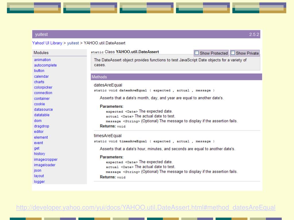This screenshot has width=294, height=220.
Task: Open the history module link
Action: (39, 154)
